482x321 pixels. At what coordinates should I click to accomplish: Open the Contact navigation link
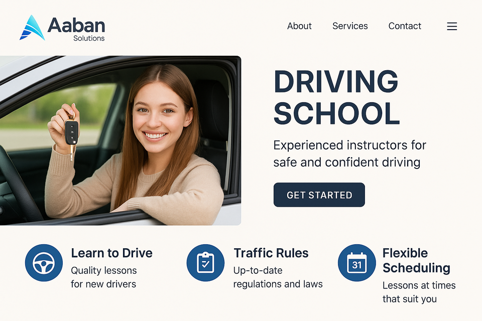(405, 26)
